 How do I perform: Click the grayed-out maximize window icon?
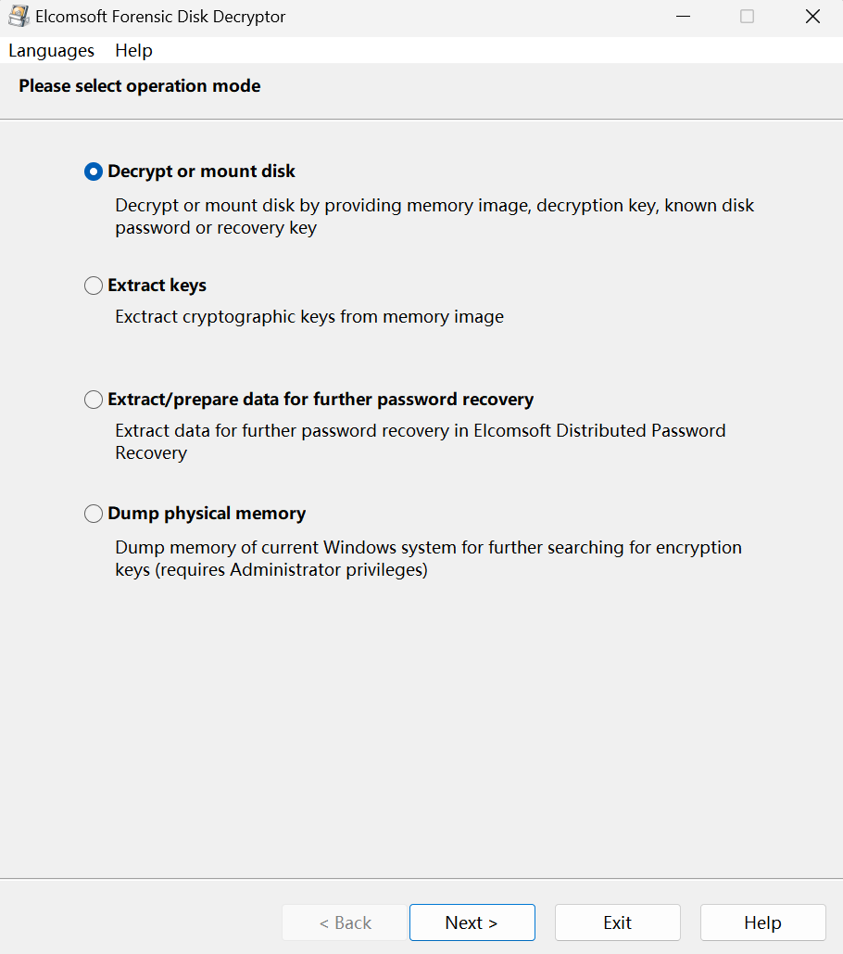pyautogui.click(x=747, y=17)
